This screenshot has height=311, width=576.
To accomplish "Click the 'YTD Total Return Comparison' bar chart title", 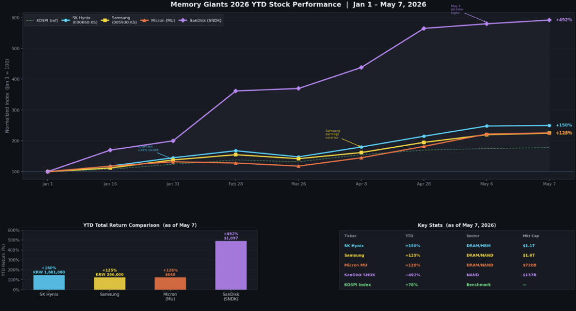I will 140,225.
